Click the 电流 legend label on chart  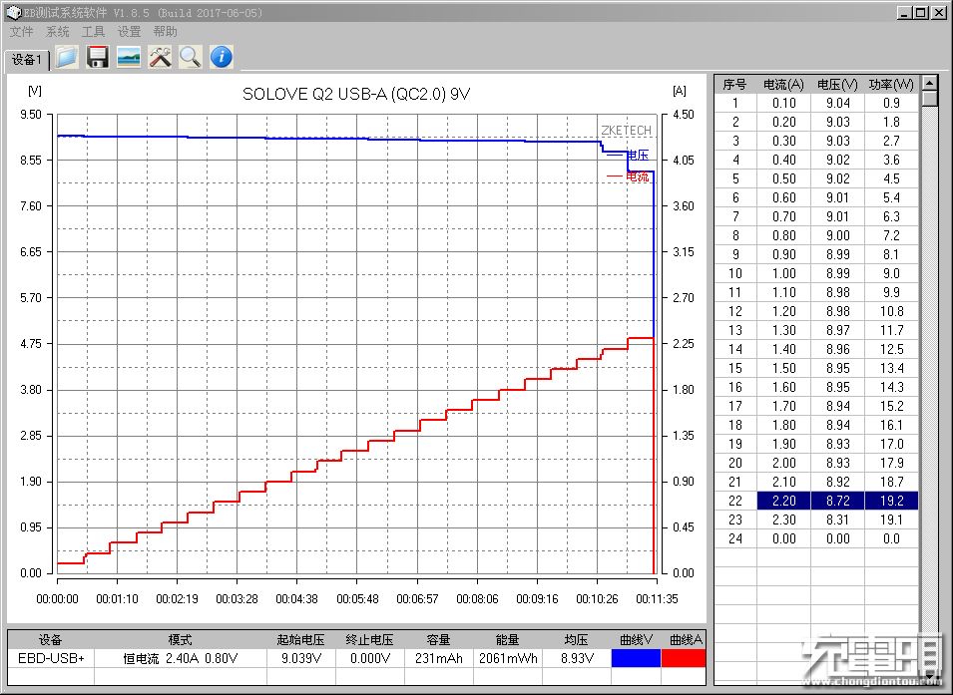pyautogui.click(x=638, y=176)
